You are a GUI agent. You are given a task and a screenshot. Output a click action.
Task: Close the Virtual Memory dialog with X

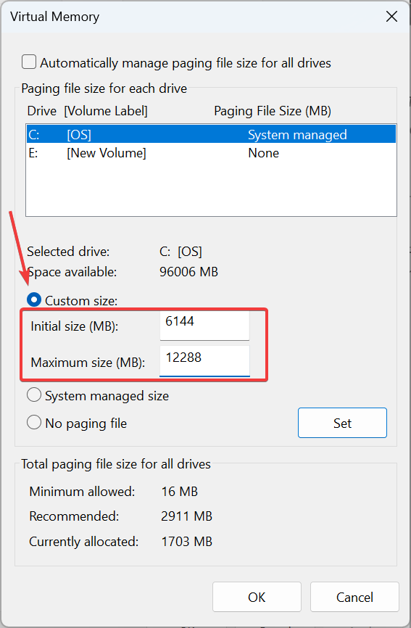point(391,17)
